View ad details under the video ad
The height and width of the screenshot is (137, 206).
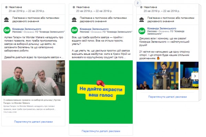33,122
